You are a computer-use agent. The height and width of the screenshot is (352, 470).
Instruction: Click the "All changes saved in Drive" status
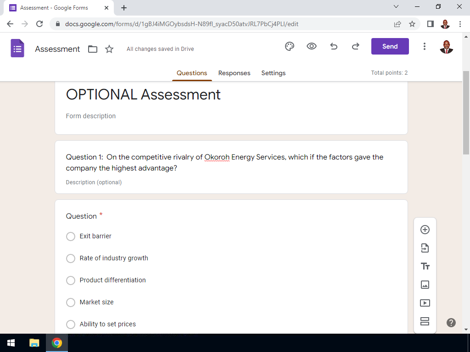[160, 49]
